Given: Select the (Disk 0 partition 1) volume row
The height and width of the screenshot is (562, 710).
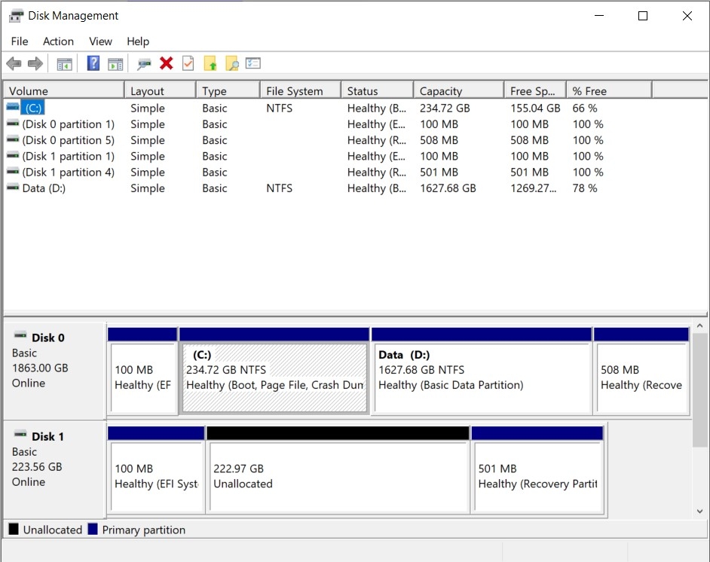Looking at the screenshot, I should pyautogui.click(x=328, y=124).
